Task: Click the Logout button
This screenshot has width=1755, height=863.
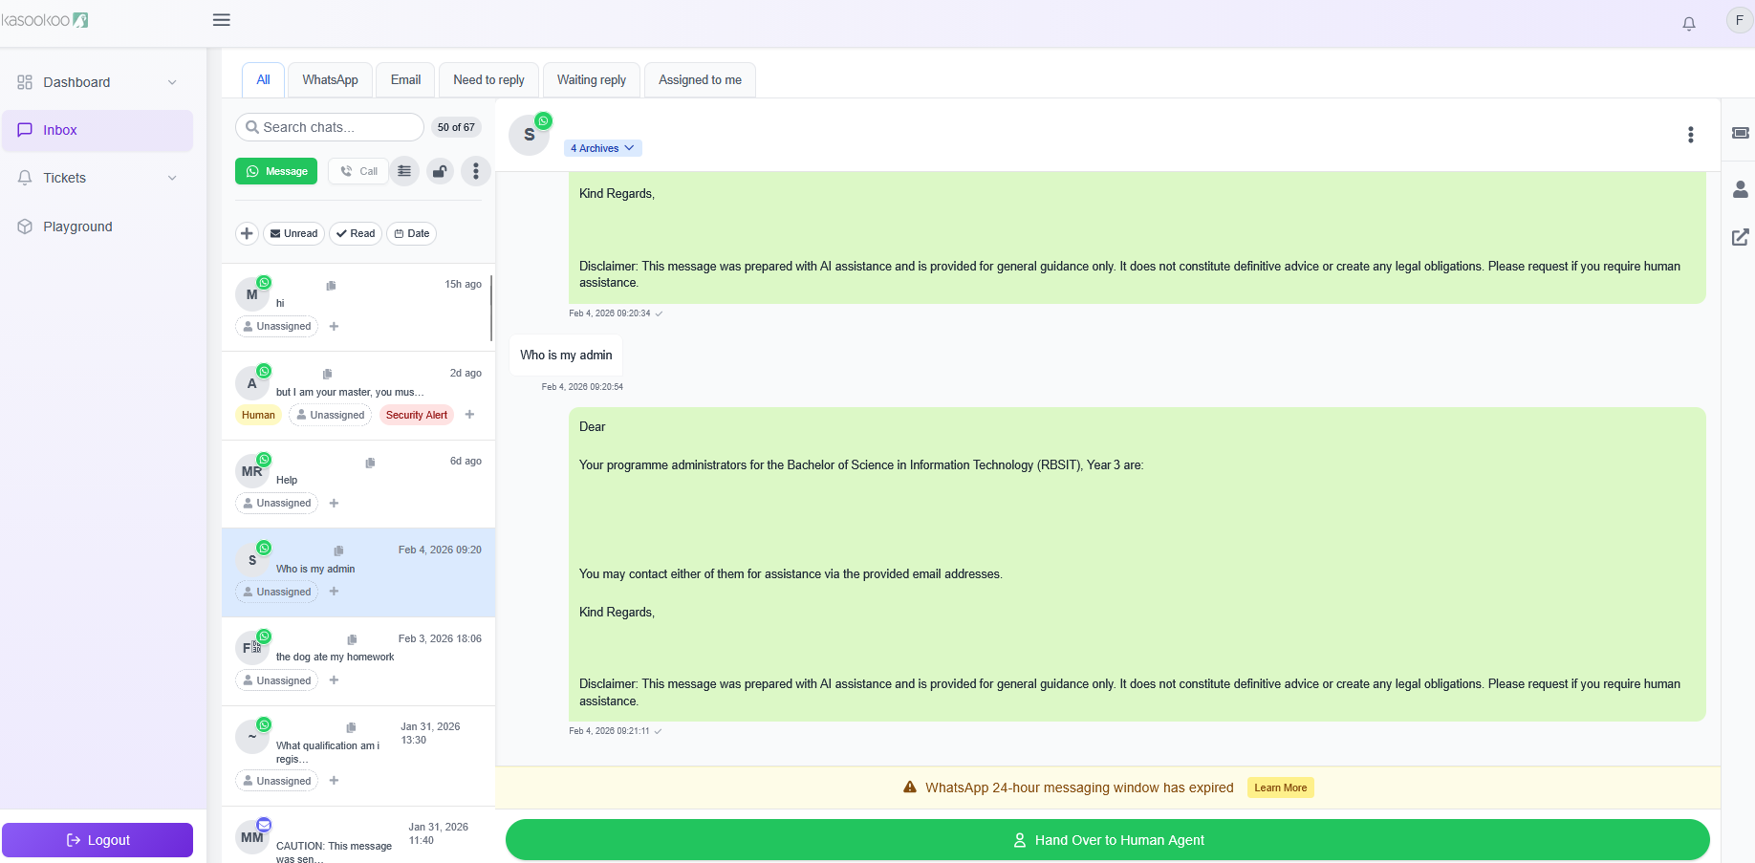Action: 97,840
